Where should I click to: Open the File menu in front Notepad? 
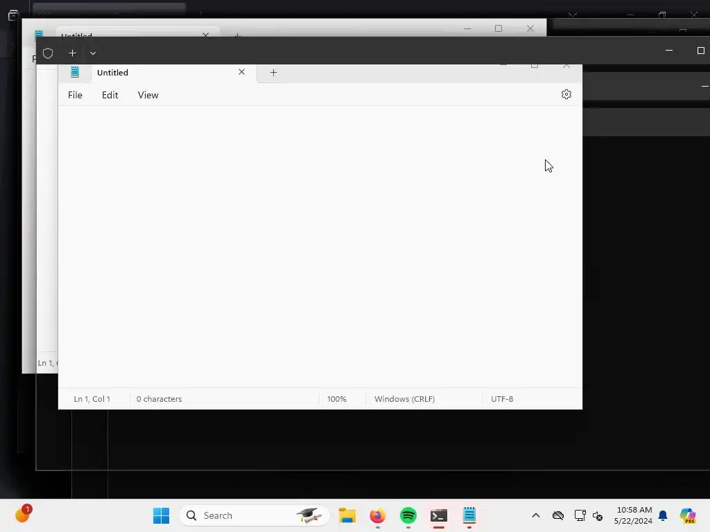click(75, 95)
